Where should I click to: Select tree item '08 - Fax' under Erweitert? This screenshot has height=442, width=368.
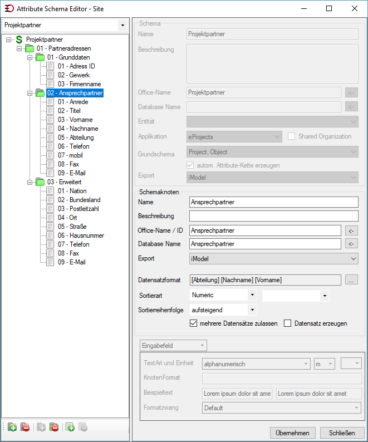(x=68, y=253)
